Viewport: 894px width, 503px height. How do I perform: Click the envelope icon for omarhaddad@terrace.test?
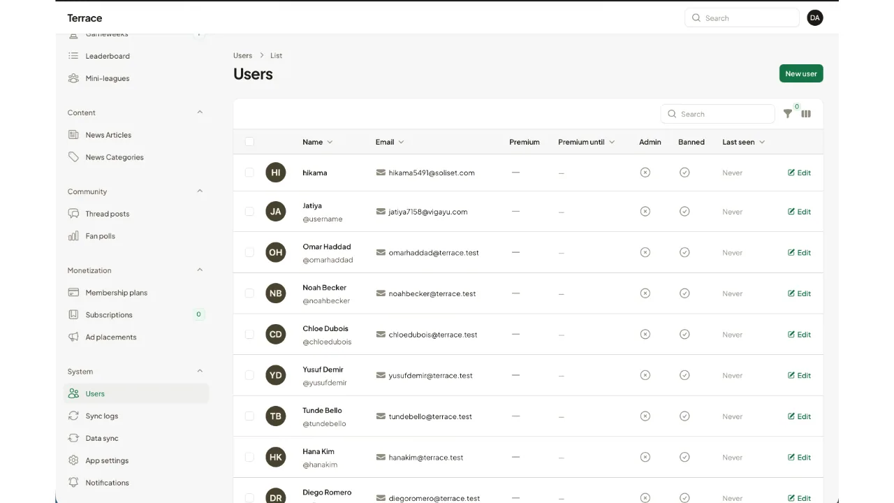(x=381, y=252)
